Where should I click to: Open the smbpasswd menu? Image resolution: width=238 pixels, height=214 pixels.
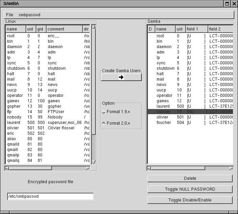coord(29,15)
